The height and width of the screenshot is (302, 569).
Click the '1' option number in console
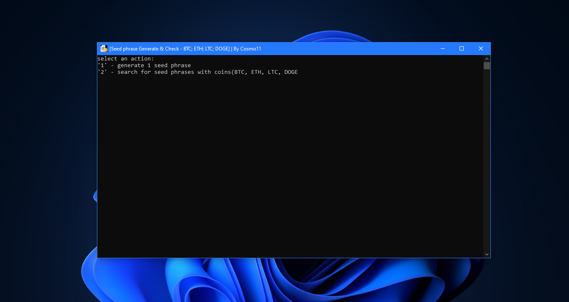102,65
